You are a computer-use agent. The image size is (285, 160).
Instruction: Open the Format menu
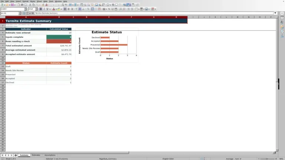point(25,1)
